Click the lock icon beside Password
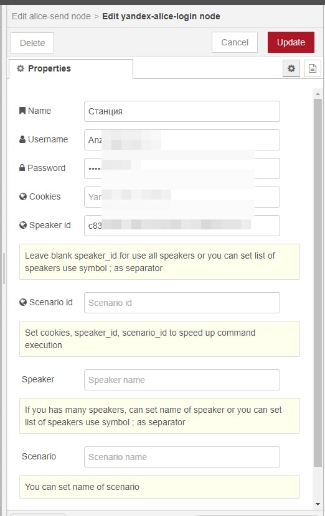 [22, 168]
